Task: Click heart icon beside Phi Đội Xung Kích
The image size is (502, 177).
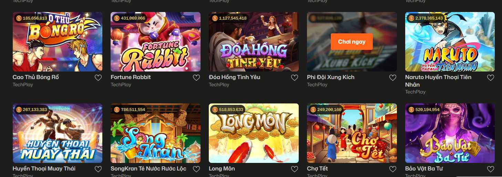Action: [x=393, y=78]
